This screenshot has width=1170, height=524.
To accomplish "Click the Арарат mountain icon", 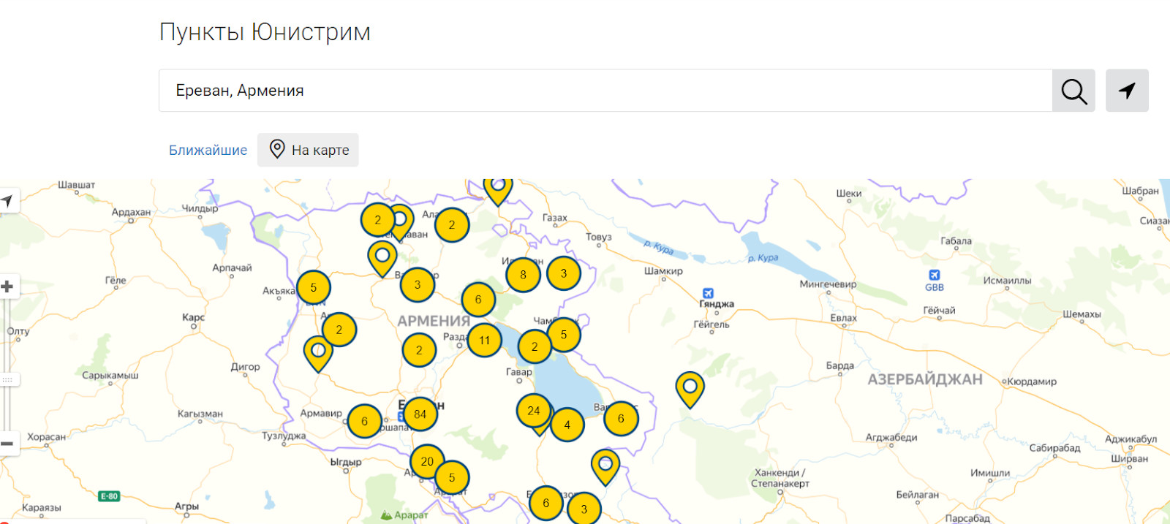I will [x=387, y=514].
